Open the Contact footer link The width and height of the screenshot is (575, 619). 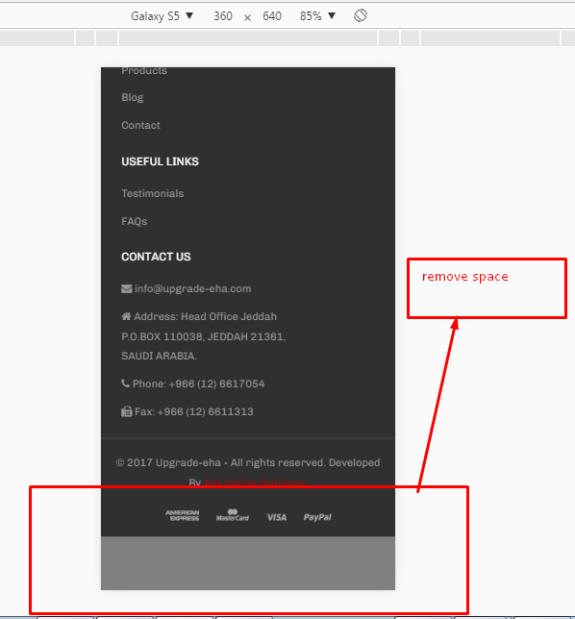pyautogui.click(x=140, y=125)
